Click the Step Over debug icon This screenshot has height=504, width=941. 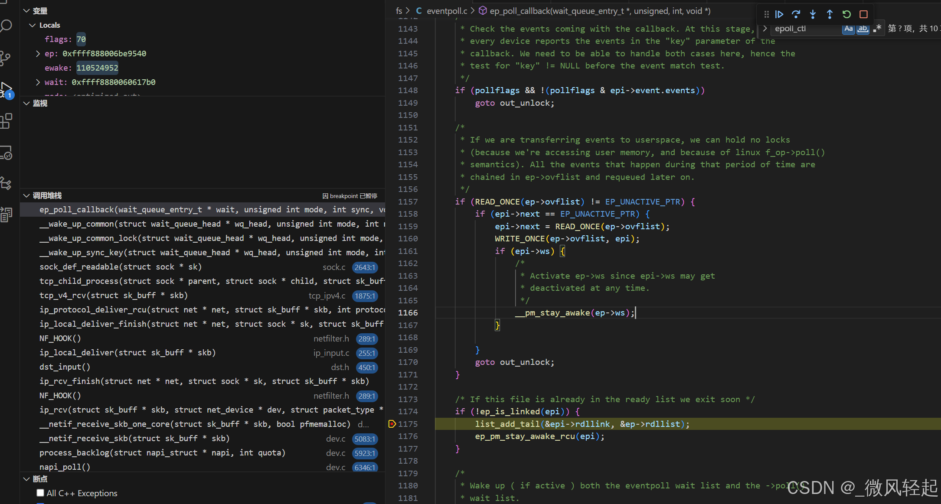[796, 14]
